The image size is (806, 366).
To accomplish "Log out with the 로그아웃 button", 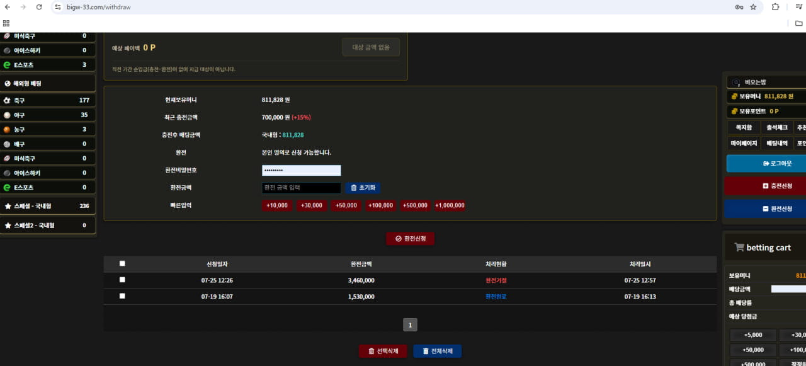I will pyautogui.click(x=766, y=164).
